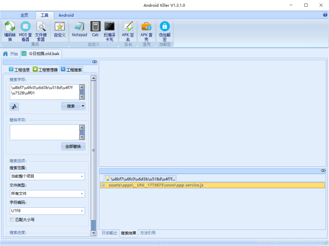This screenshot has height=246, width=329.
Task: Click the font style button below search box
Action: click(x=14, y=106)
